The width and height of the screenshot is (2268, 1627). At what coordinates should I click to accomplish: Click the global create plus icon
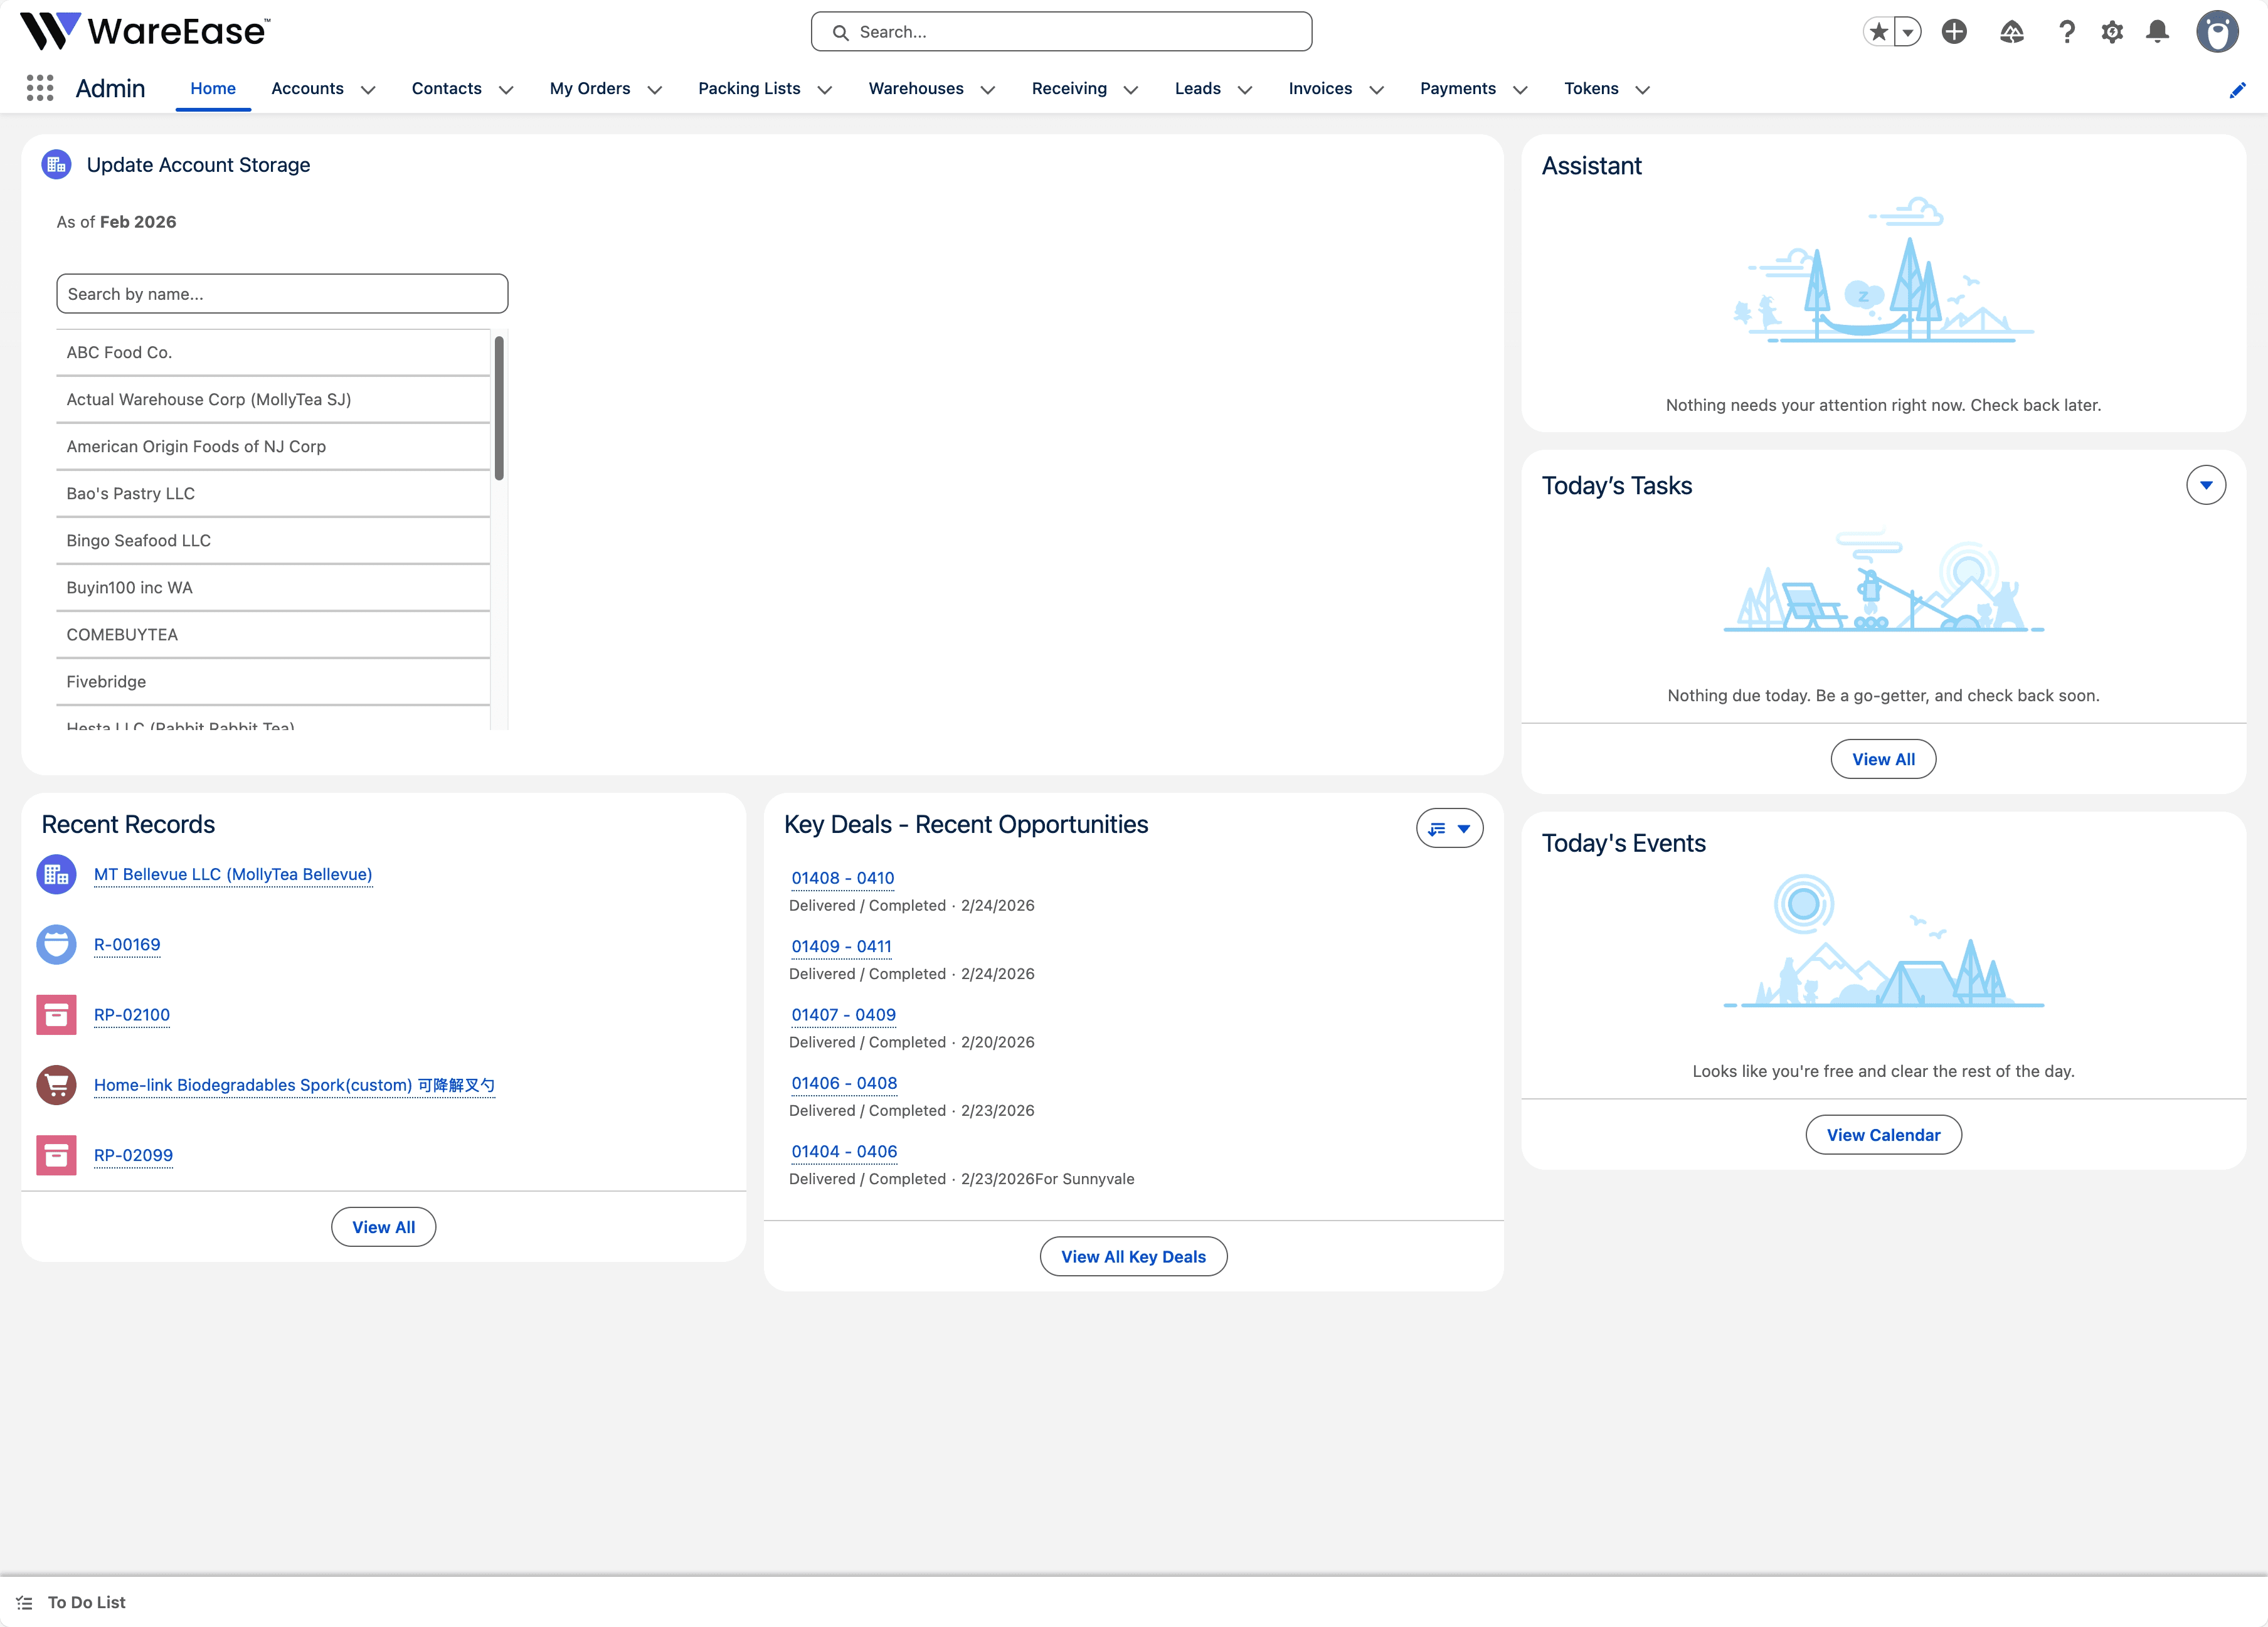point(1954,32)
